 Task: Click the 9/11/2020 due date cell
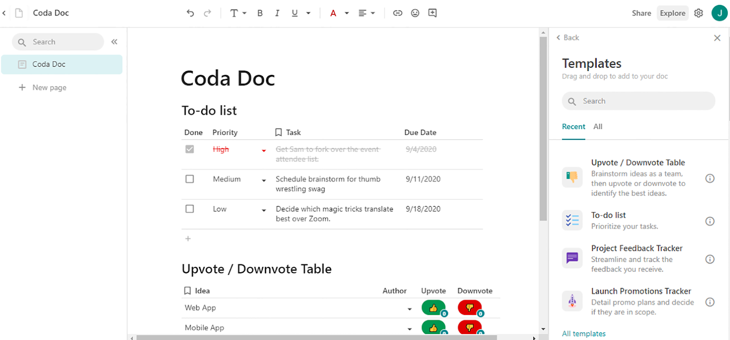point(423,179)
